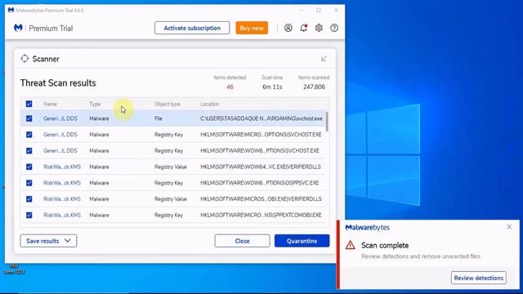Click the Malwarebytes title bar app icon
The height and width of the screenshot is (294, 523).
11,11
